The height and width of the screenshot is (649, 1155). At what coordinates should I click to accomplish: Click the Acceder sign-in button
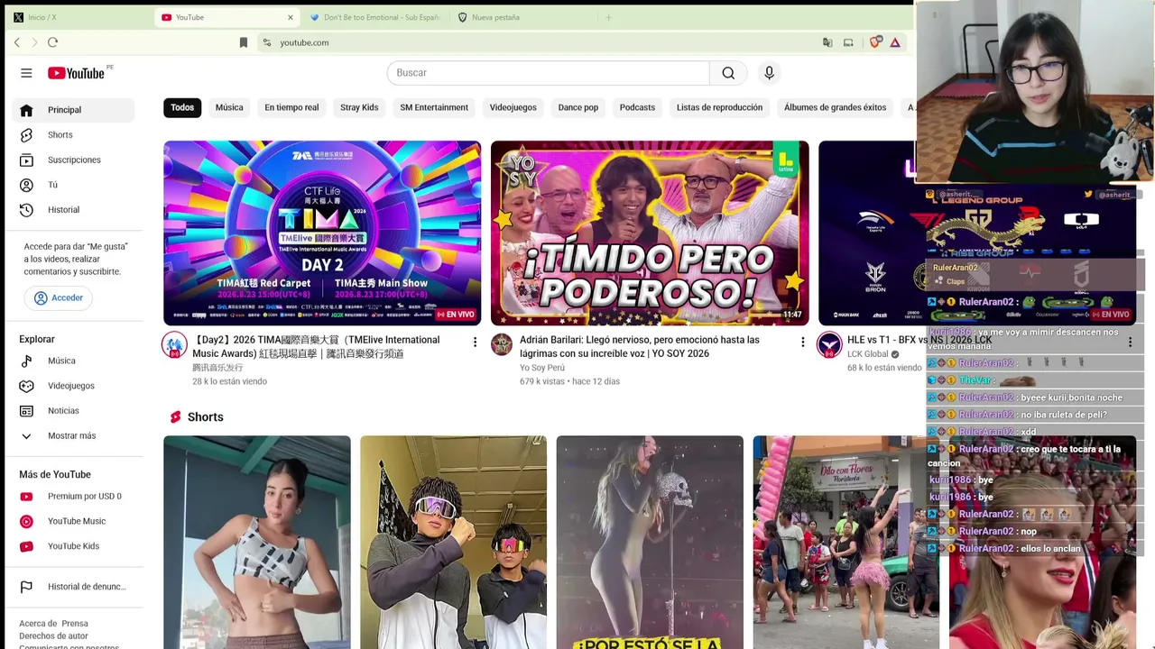click(x=59, y=298)
